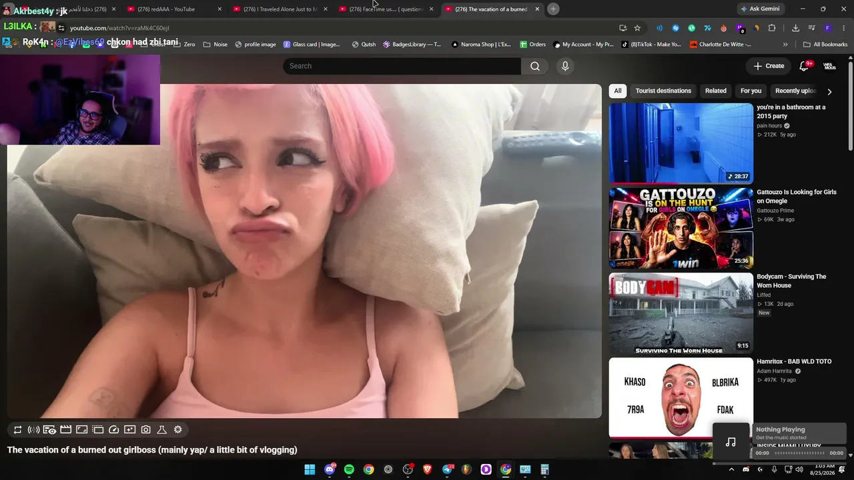Focus the YouTube Search field
Image resolution: width=854 pixels, height=480 pixels.
(x=402, y=66)
